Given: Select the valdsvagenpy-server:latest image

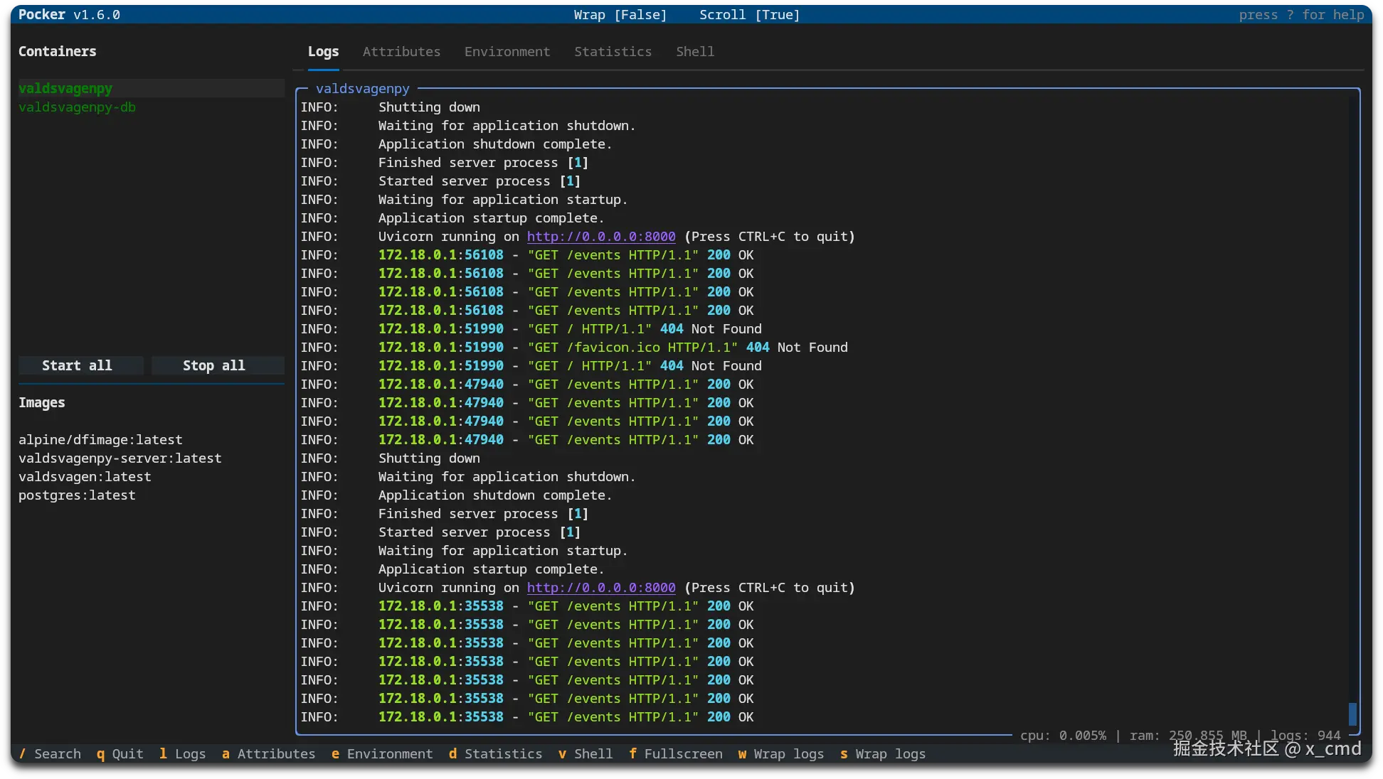Looking at the screenshot, I should pos(120,458).
